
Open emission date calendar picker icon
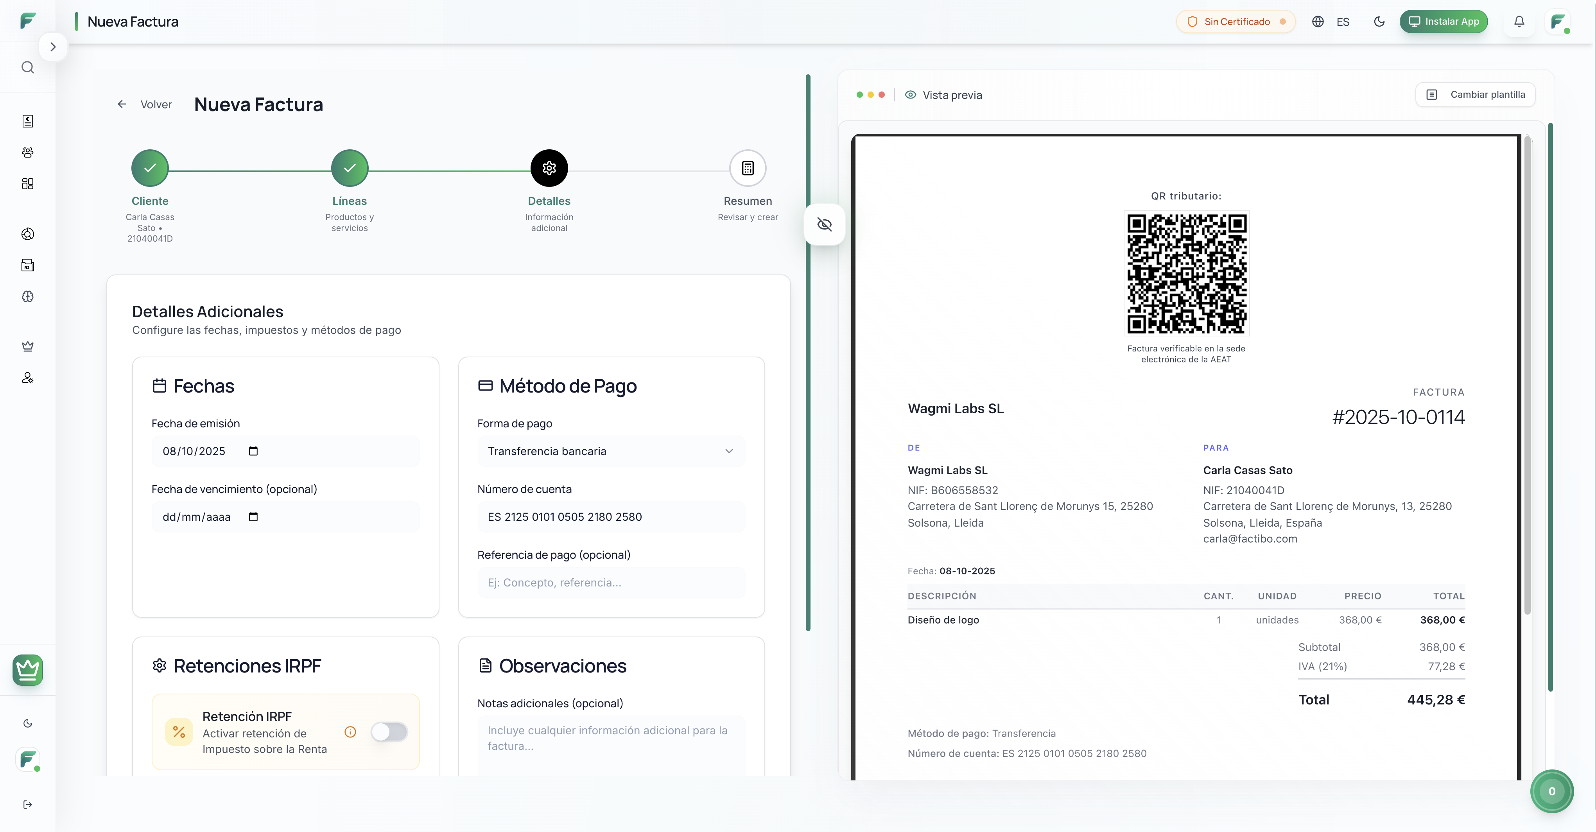tap(253, 451)
